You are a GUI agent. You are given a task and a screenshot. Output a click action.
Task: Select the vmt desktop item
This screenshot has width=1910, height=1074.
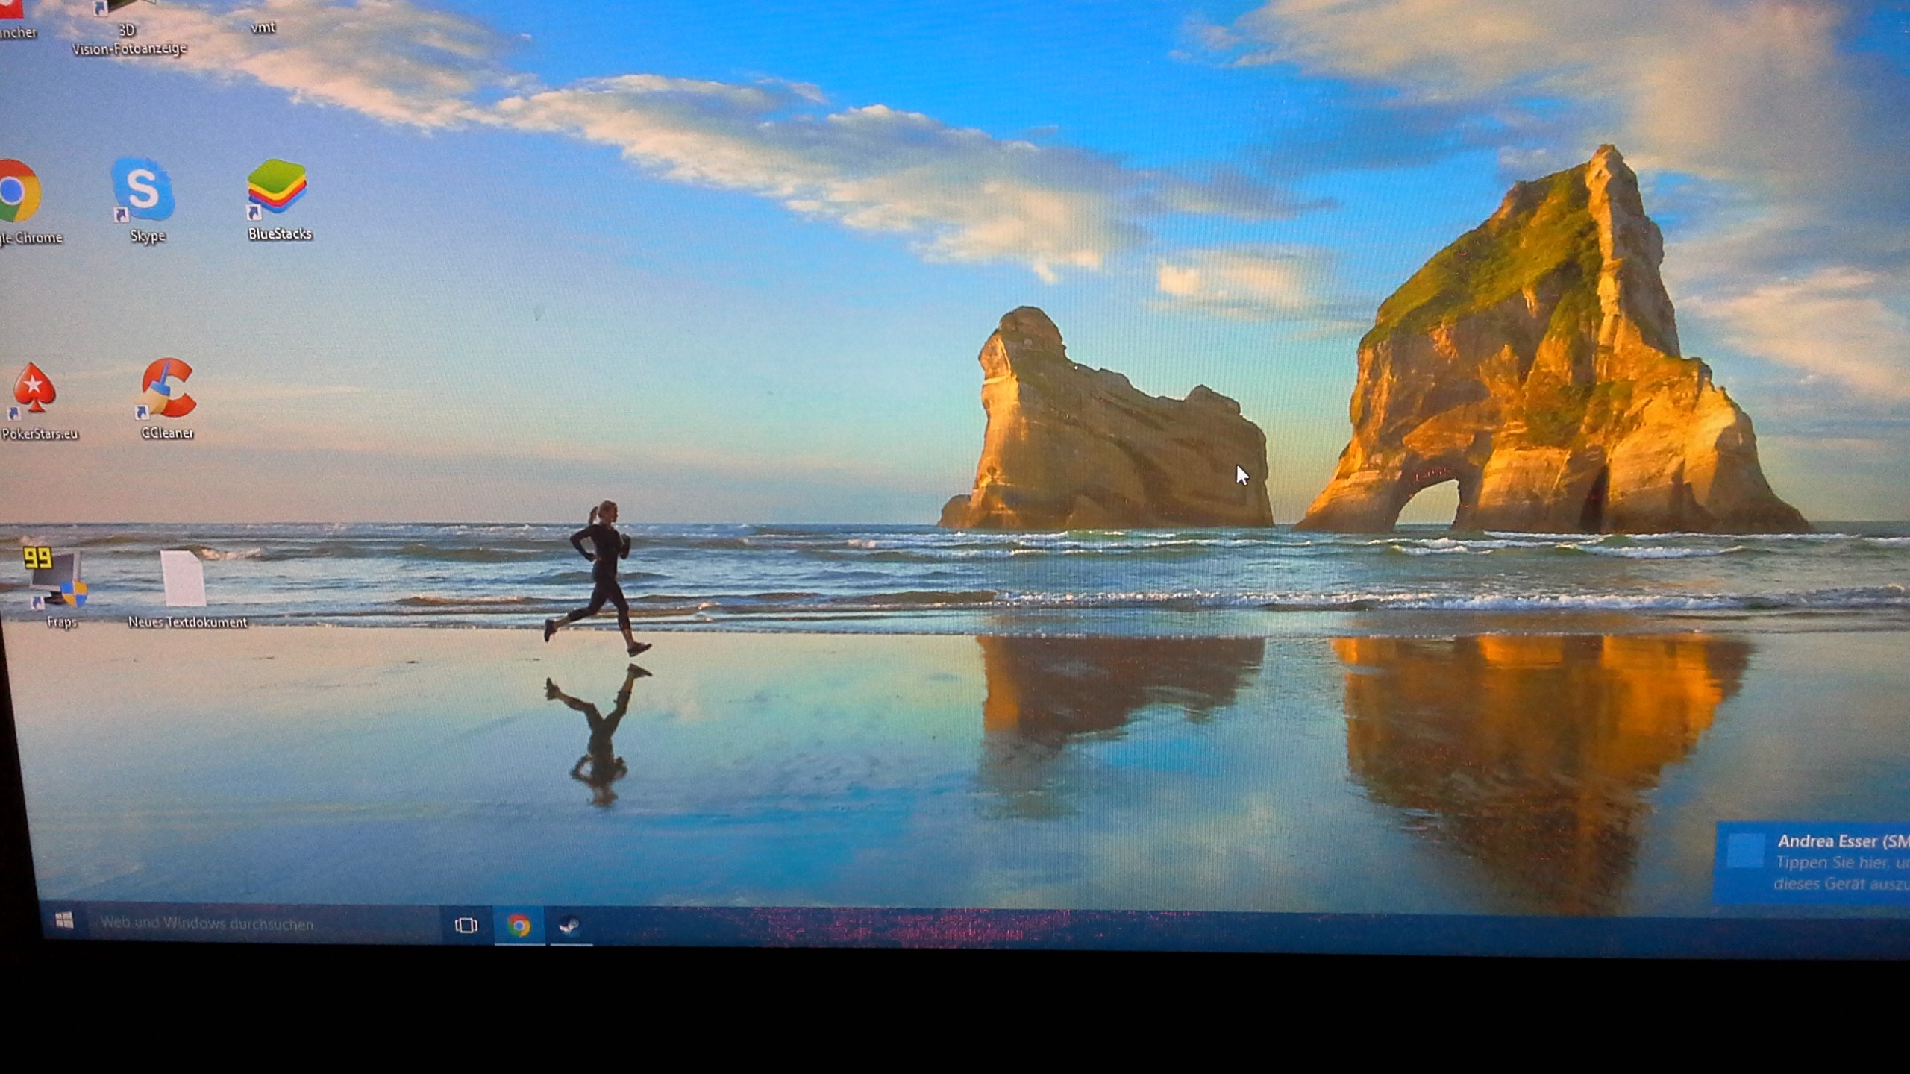[263, 27]
